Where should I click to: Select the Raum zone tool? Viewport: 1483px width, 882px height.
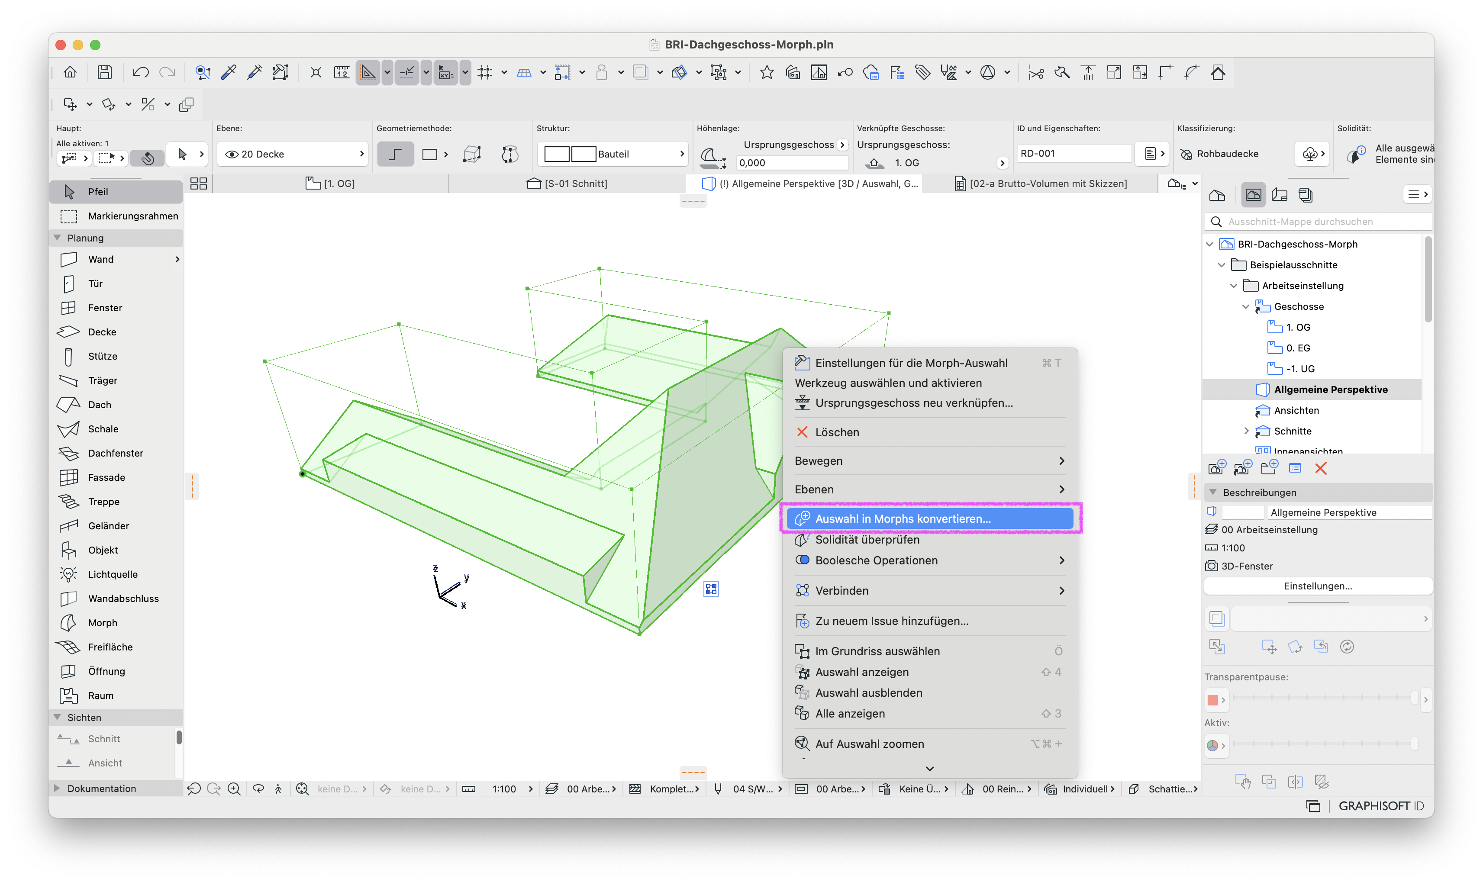pos(116,695)
